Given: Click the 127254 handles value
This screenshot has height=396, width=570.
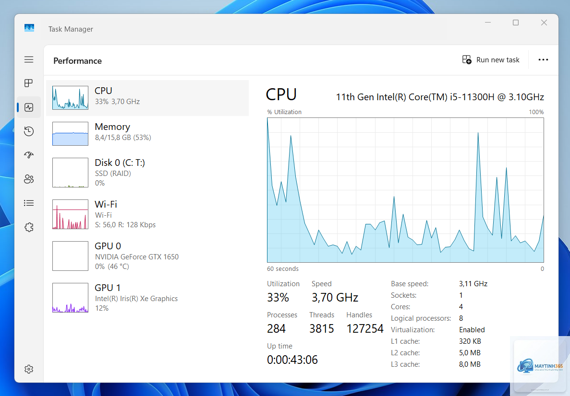Looking at the screenshot, I should tap(365, 329).
